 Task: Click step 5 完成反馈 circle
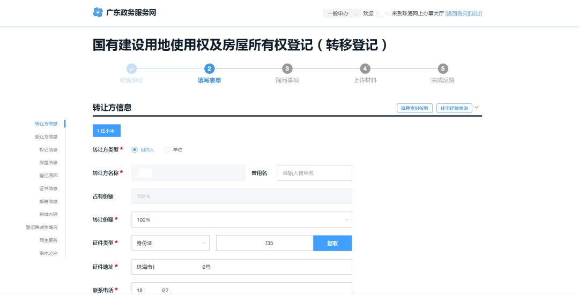point(443,69)
